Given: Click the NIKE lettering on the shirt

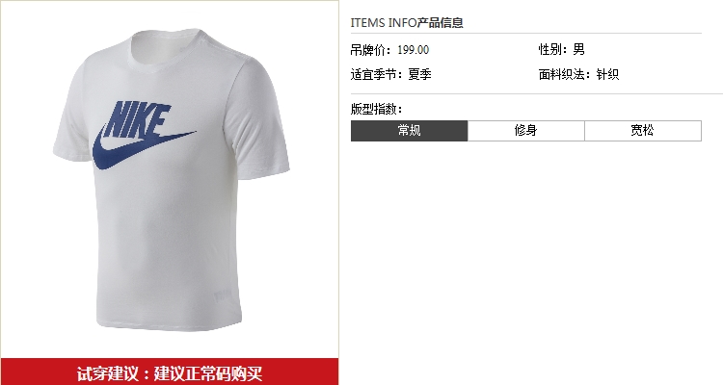Looking at the screenshot, I should [x=138, y=118].
